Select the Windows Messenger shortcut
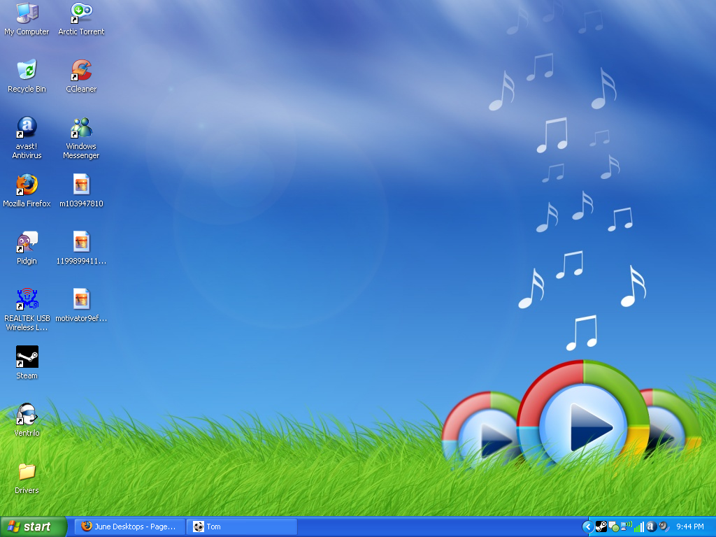 pos(81,138)
